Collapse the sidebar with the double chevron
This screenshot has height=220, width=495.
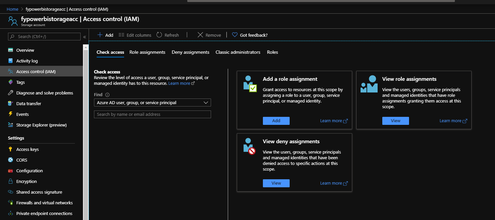(85, 37)
